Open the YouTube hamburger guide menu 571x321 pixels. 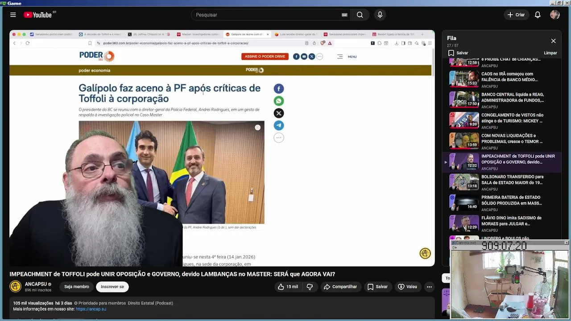pyautogui.click(x=13, y=15)
